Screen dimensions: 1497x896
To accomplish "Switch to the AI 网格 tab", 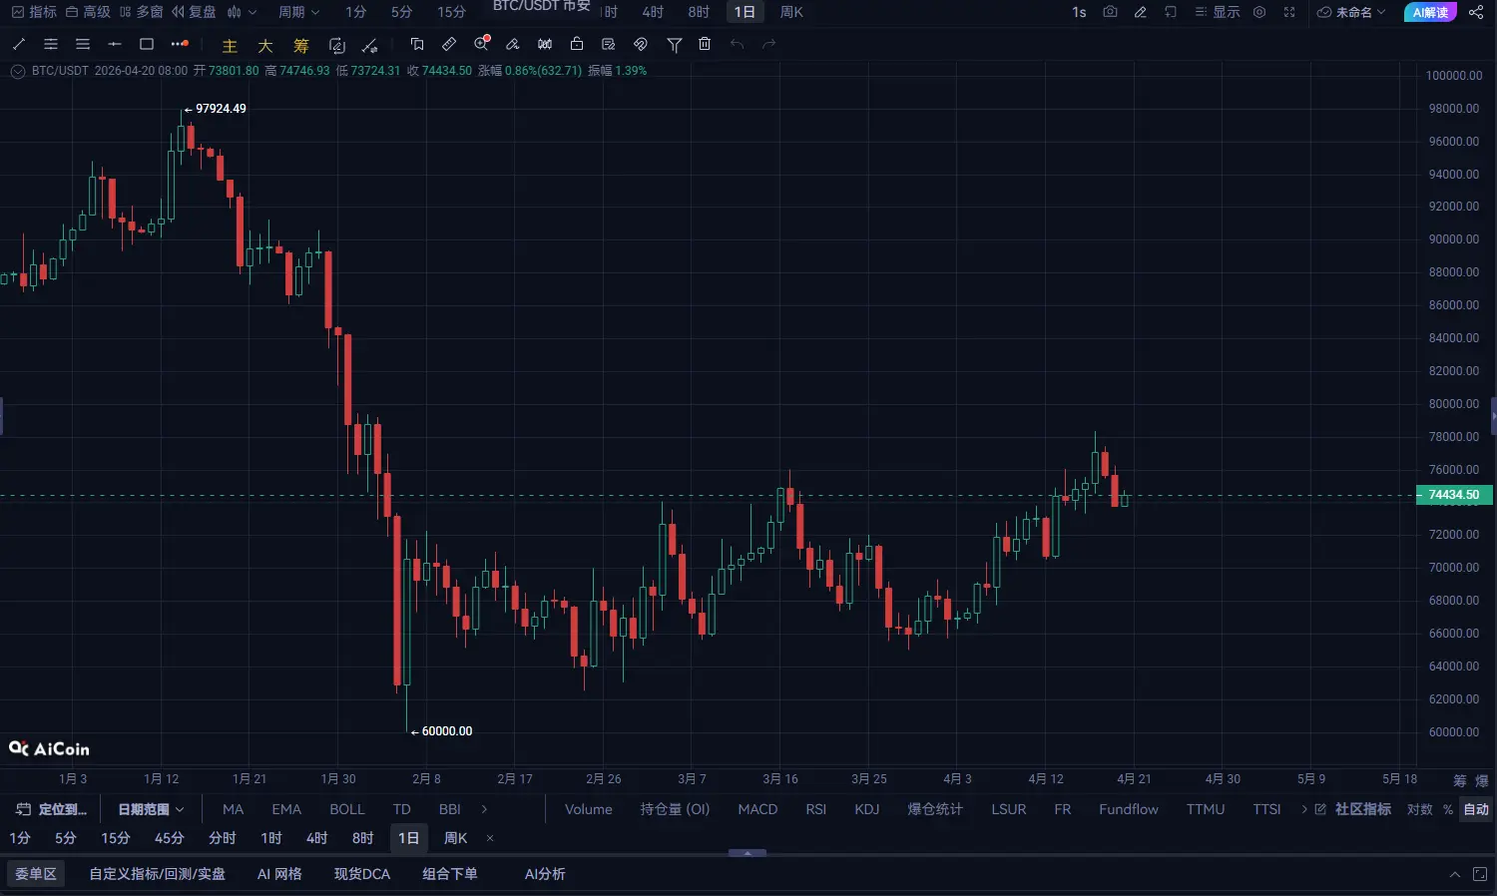I will [x=279, y=874].
